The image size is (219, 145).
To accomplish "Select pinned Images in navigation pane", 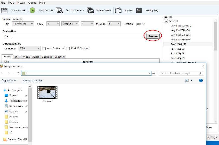I will (11, 111).
